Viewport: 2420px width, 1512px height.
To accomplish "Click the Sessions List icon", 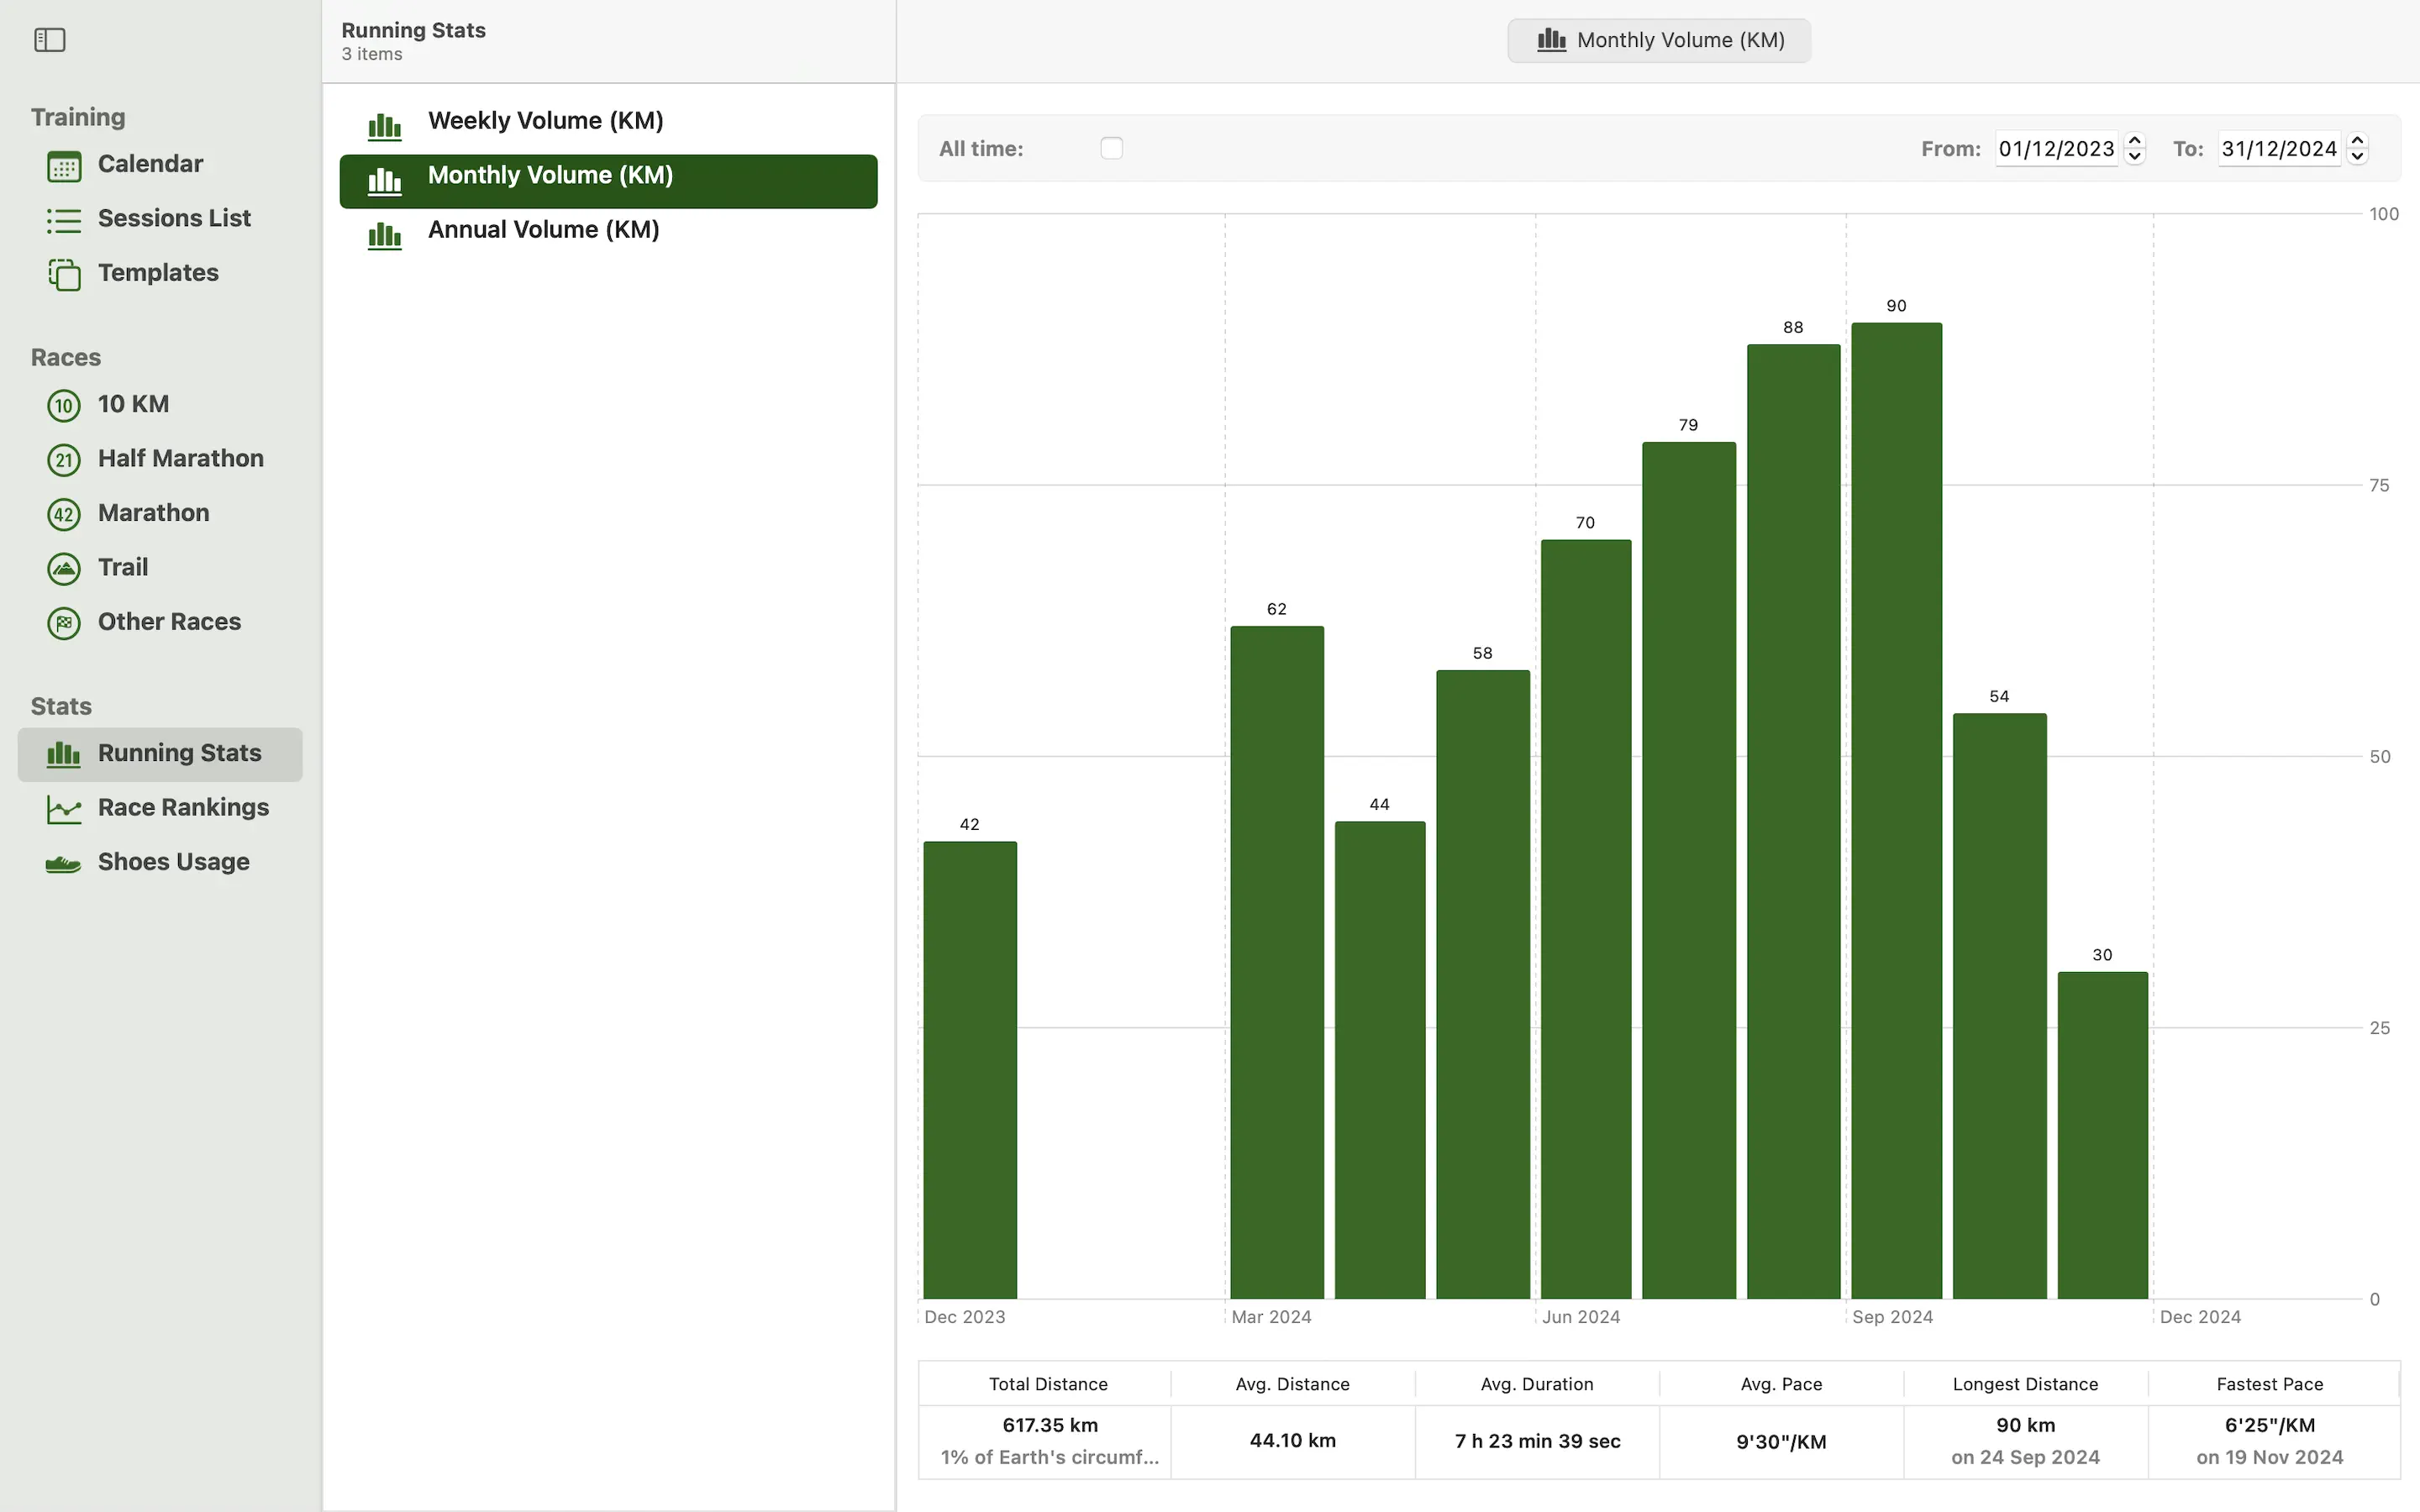I will tap(64, 219).
